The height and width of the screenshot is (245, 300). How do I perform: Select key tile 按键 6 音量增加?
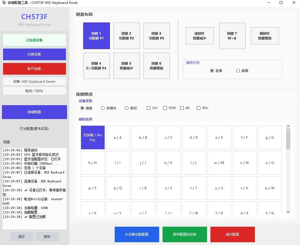[156, 66]
